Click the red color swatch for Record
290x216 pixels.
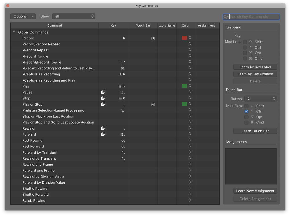click(184, 38)
